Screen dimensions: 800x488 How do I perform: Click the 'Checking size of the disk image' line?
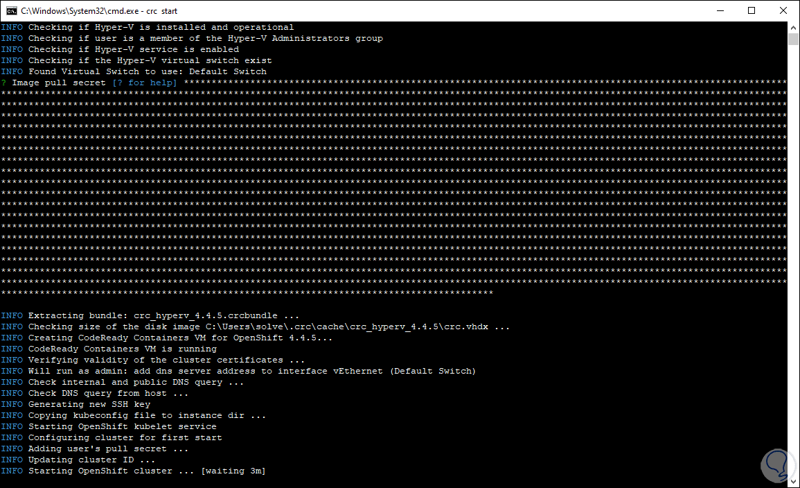pos(255,326)
